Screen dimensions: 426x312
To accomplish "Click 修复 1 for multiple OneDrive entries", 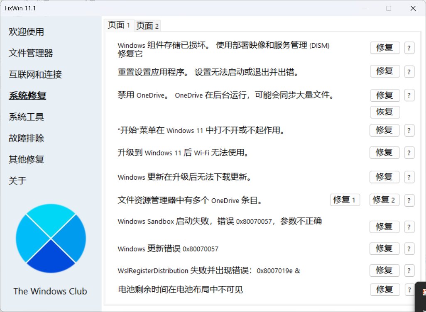I will click(345, 200).
